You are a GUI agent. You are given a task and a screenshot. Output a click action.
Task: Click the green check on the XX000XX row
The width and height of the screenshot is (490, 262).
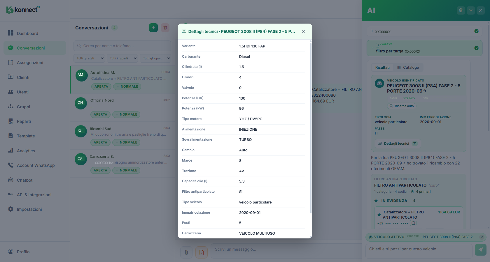(476, 31)
